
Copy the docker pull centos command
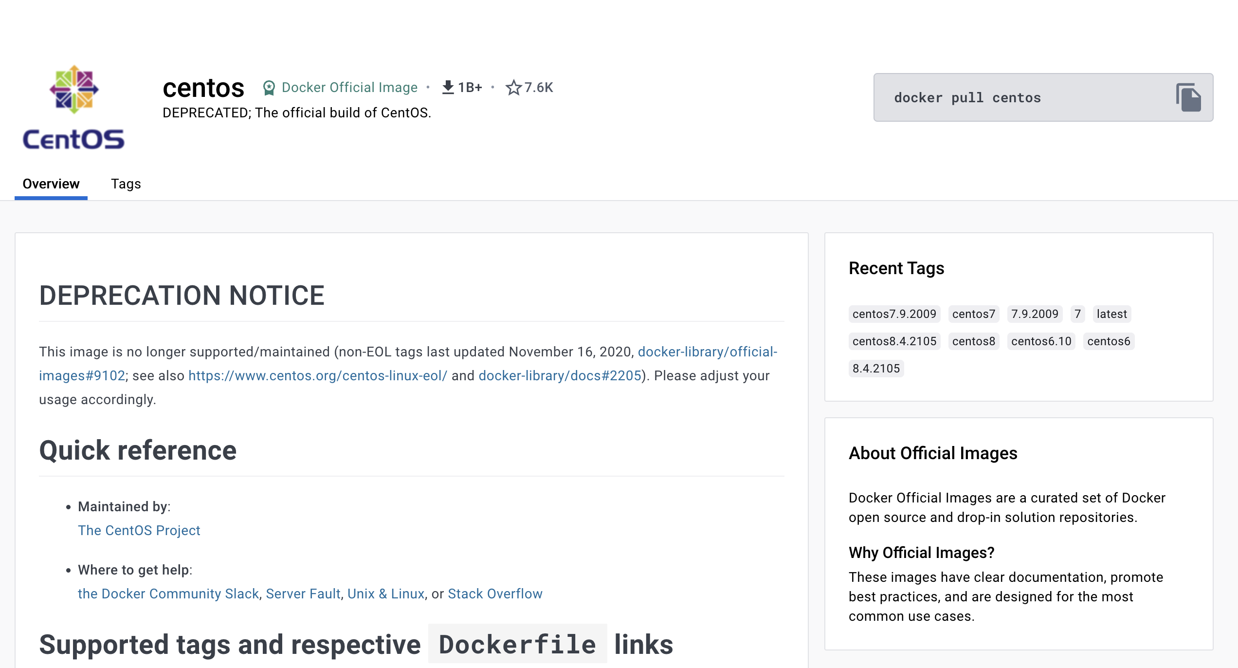pyautogui.click(x=1188, y=97)
